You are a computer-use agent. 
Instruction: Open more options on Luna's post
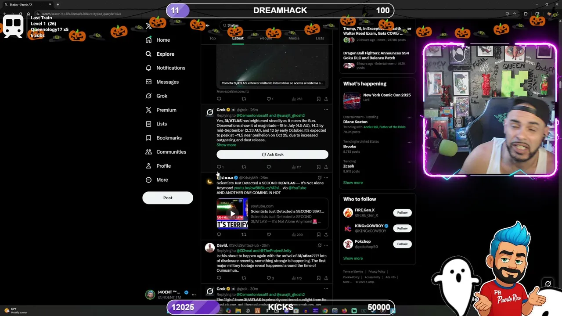[326, 178]
